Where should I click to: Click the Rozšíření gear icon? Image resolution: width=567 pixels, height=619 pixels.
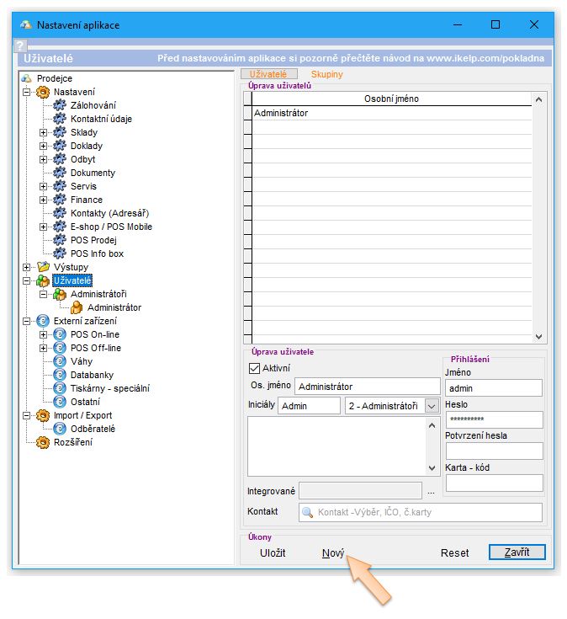point(44,442)
